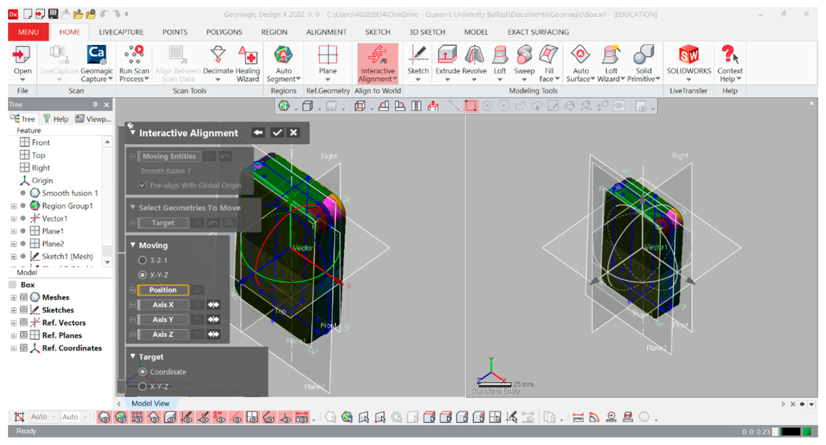Uncheck Pre-align With Global Origin
This screenshot has width=826, height=445.
(142, 185)
